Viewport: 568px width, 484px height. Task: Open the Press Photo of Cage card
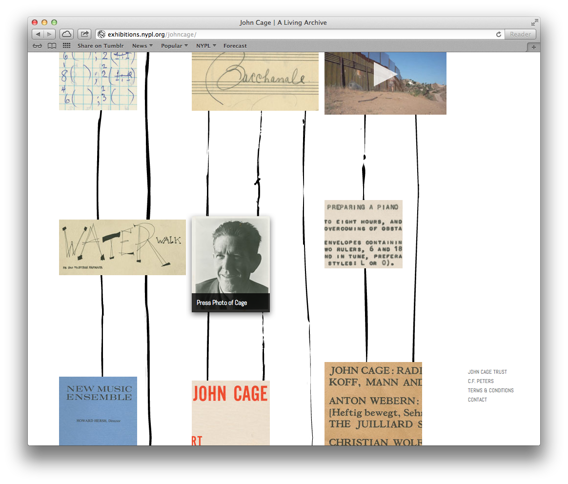coord(231,264)
